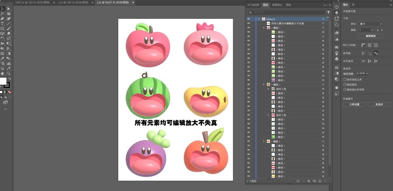
Task: Select the Free Transform tool
Action: click(9, 43)
